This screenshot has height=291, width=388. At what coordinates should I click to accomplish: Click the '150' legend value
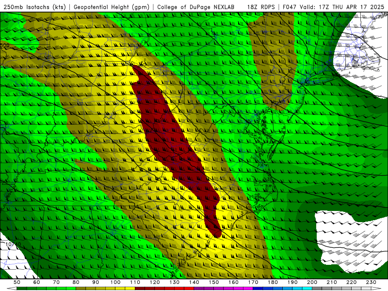[x=214, y=282]
